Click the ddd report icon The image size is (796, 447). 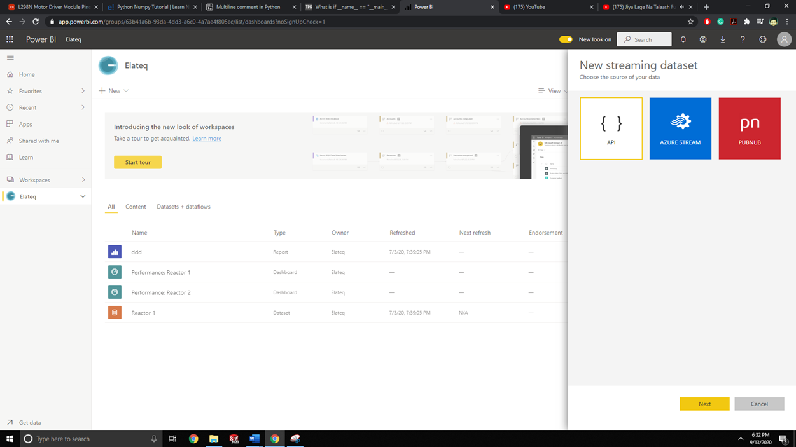pyautogui.click(x=115, y=252)
